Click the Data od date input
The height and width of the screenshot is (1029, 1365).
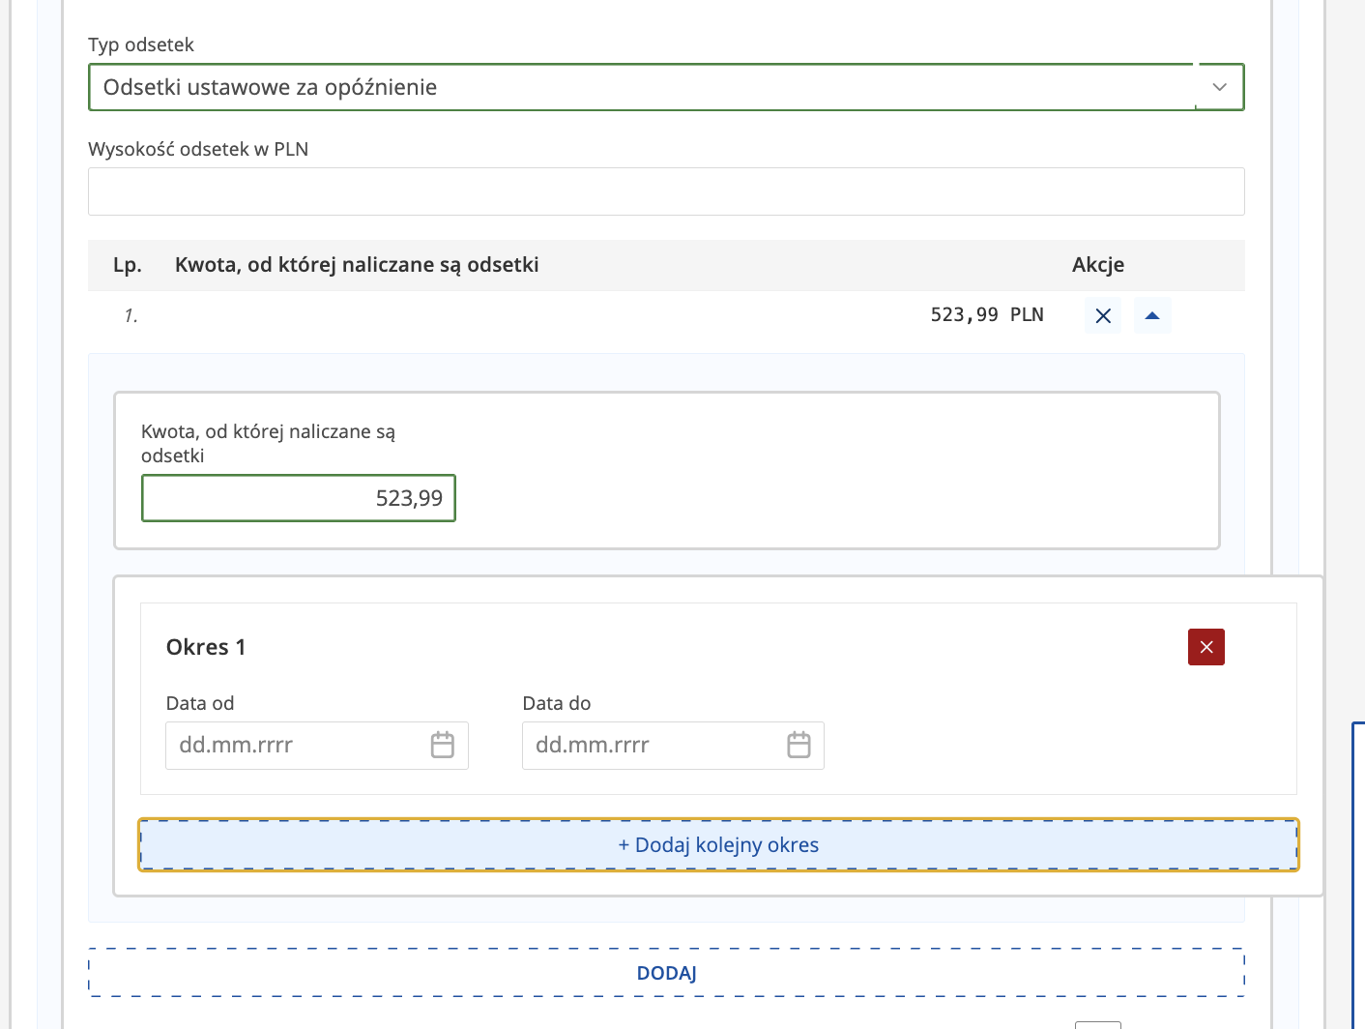click(317, 746)
